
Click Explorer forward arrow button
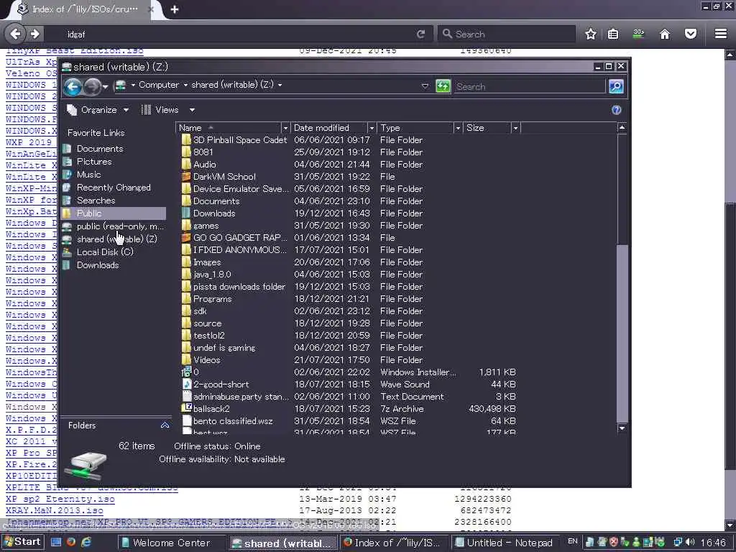[x=92, y=86]
